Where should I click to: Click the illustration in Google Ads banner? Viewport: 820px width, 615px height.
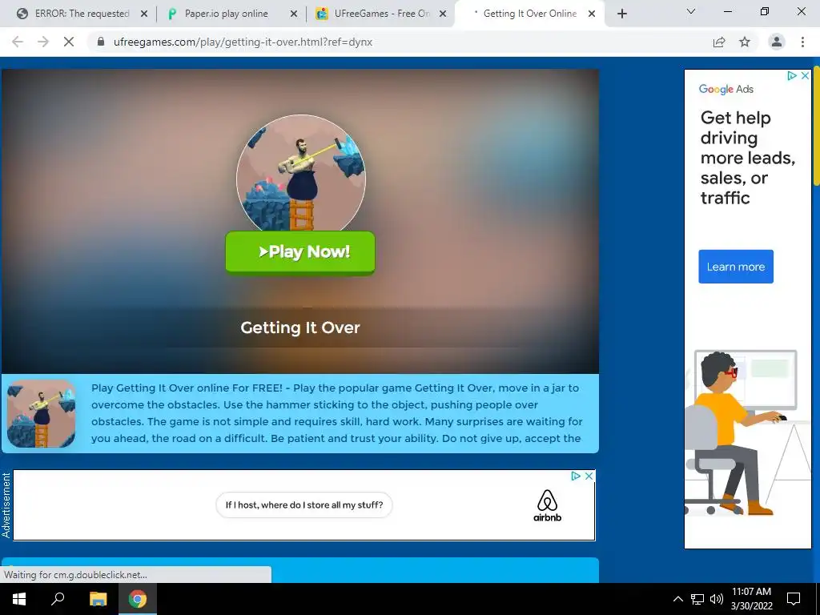click(x=748, y=433)
